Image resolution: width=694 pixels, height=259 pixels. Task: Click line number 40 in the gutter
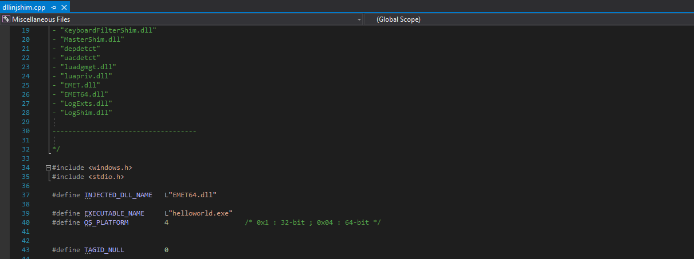click(25, 222)
